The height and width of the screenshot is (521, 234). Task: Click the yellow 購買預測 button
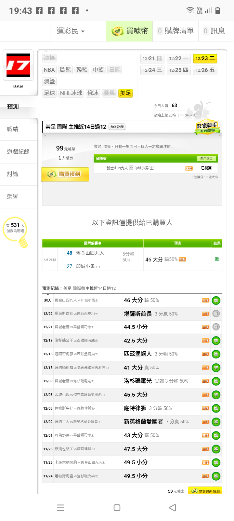click(x=65, y=174)
